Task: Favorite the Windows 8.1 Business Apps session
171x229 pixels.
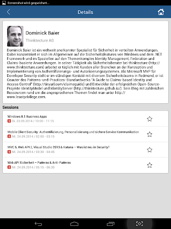Action: [x=150, y=119]
